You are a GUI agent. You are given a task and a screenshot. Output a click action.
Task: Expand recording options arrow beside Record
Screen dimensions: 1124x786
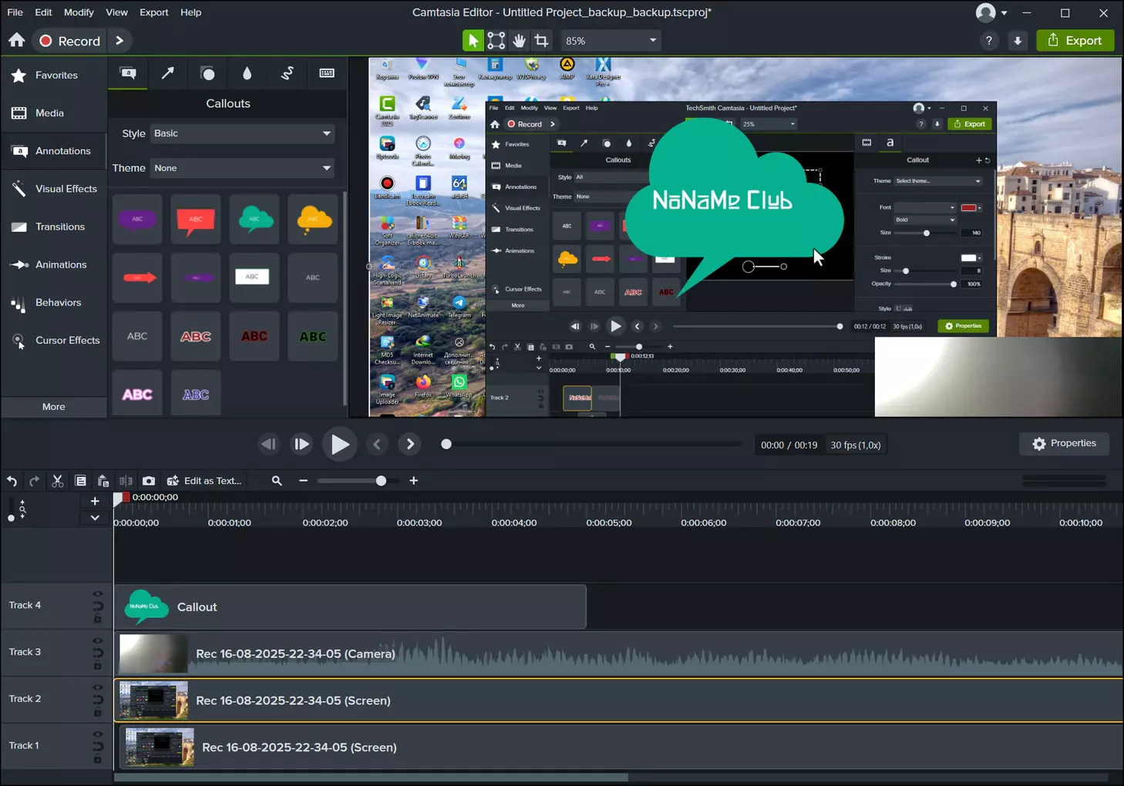coord(119,41)
